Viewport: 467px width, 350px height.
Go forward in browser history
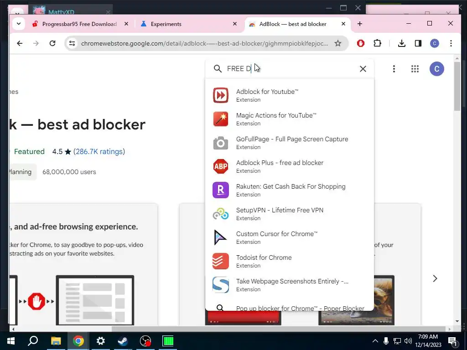pos(36,43)
